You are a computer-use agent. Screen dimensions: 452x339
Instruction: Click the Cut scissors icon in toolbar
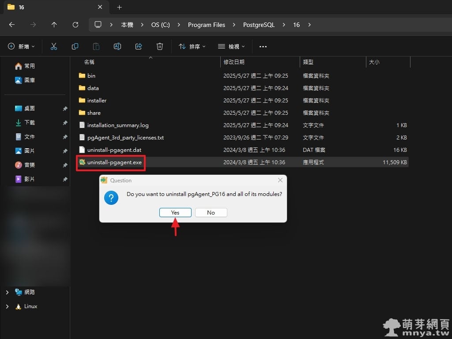[54, 46]
